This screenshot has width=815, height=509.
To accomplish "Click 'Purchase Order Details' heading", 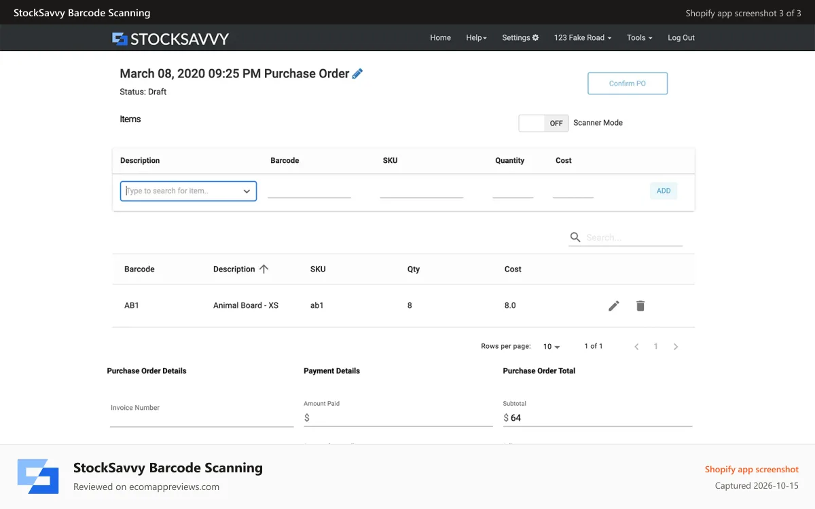I will pos(147,371).
